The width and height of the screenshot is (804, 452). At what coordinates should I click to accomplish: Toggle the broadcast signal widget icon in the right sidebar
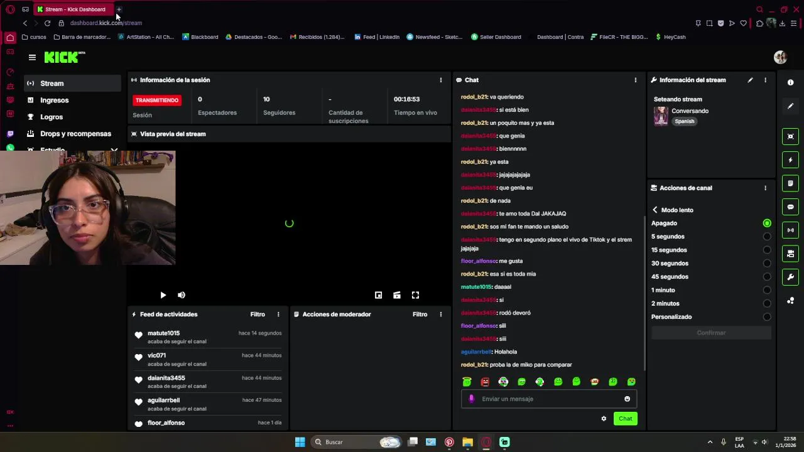point(790,230)
